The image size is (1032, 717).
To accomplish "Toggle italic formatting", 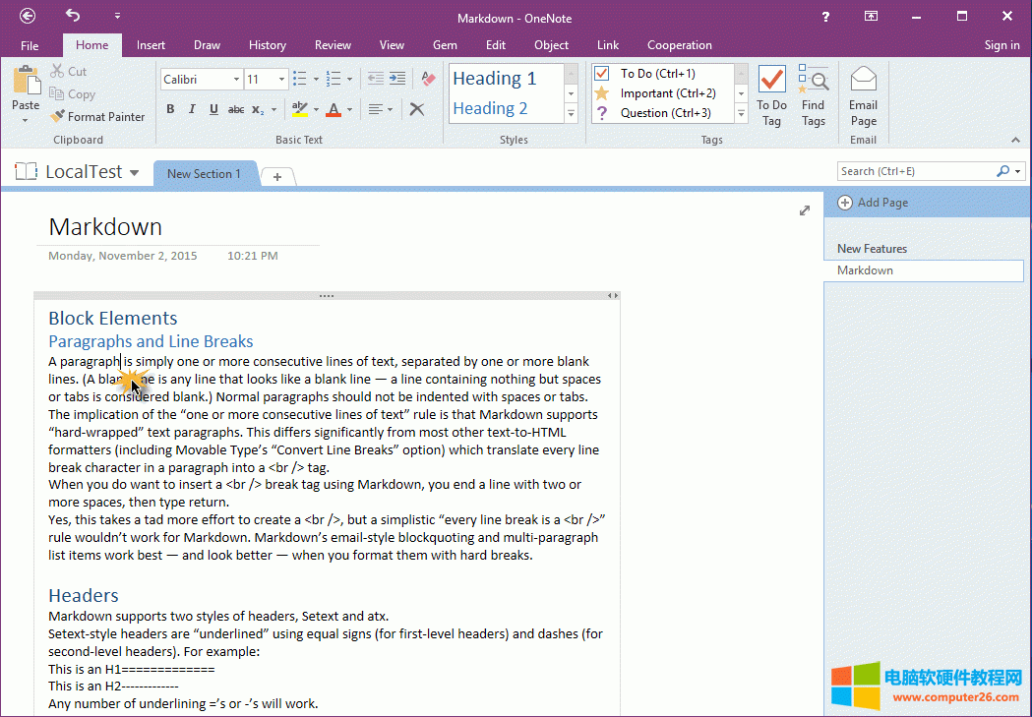I will tap(192, 109).
